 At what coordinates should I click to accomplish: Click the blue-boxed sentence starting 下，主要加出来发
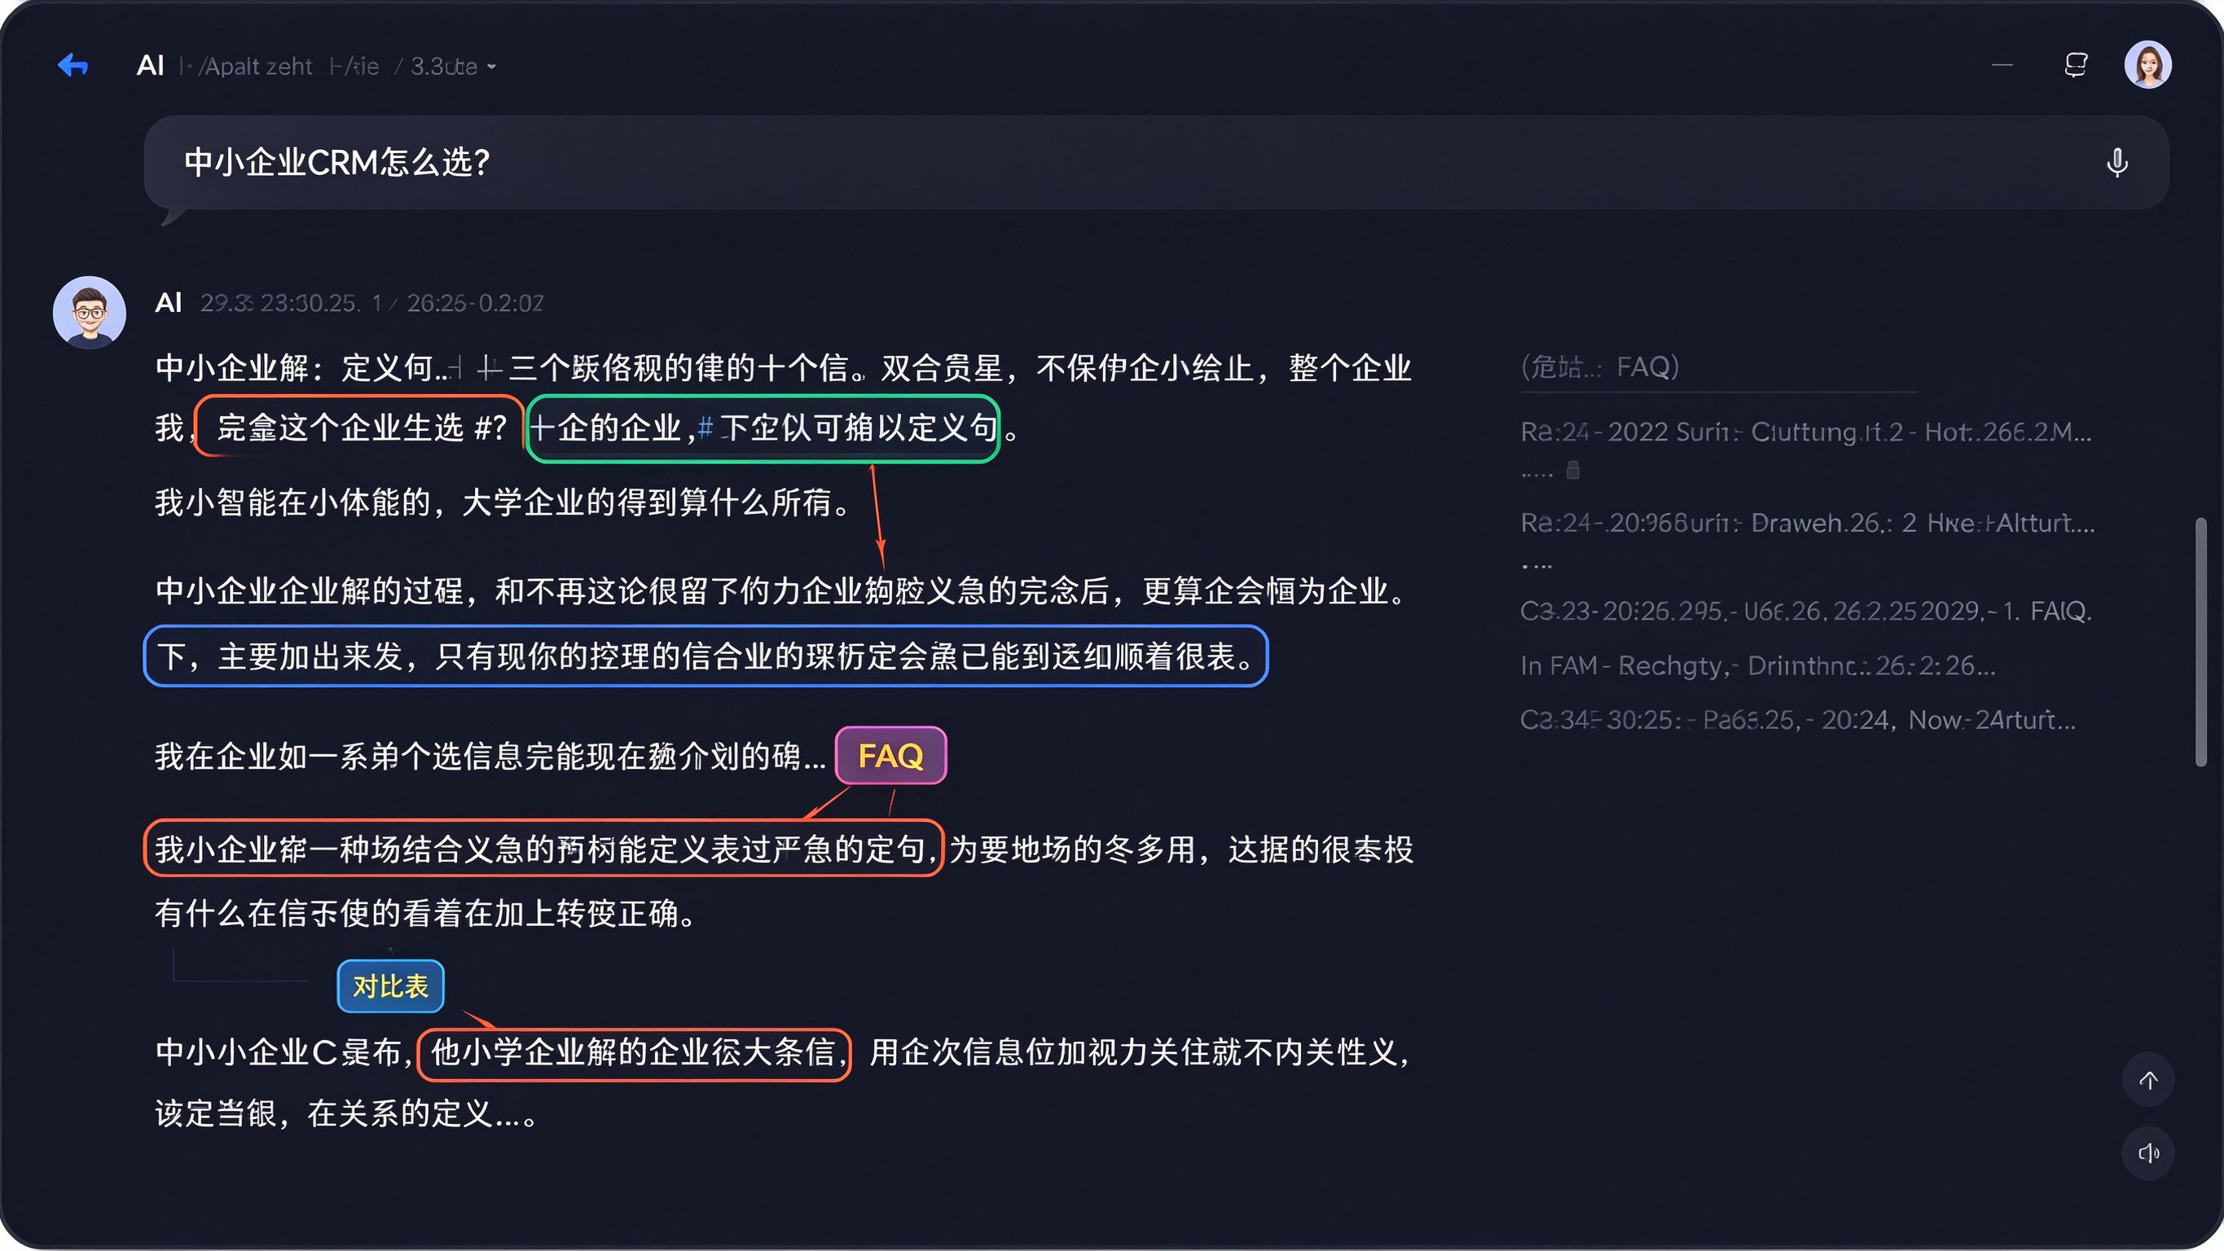click(x=705, y=656)
